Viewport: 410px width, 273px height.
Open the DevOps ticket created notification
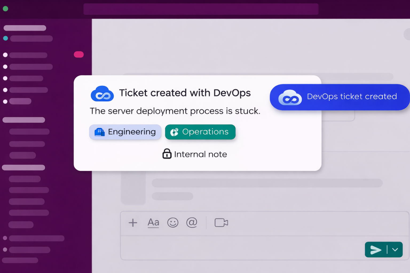(x=340, y=97)
